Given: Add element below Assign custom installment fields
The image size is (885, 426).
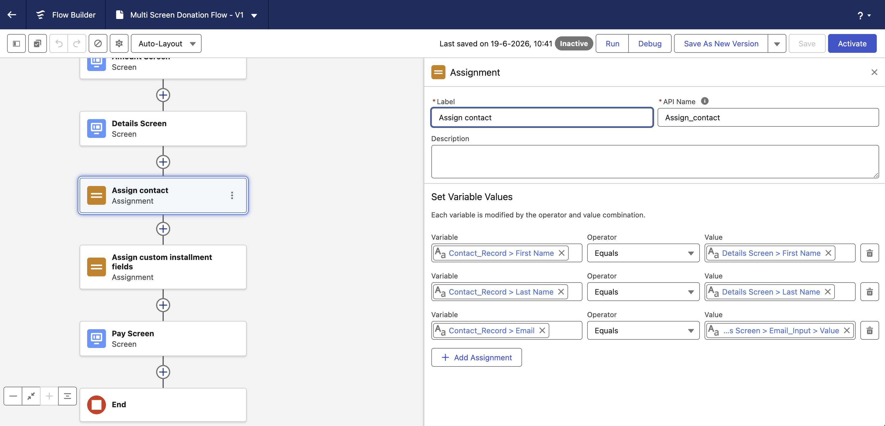Looking at the screenshot, I should (x=163, y=305).
